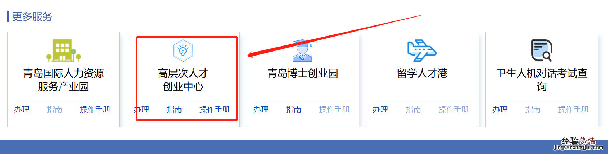Select 指南 under 高层次人才创业中心

(x=174, y=110)
